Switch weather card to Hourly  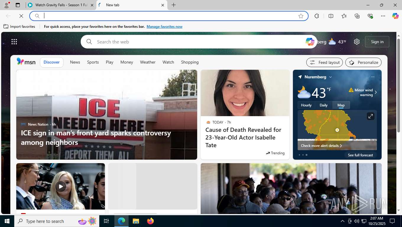pyautogui.click(x=306, y=105)
